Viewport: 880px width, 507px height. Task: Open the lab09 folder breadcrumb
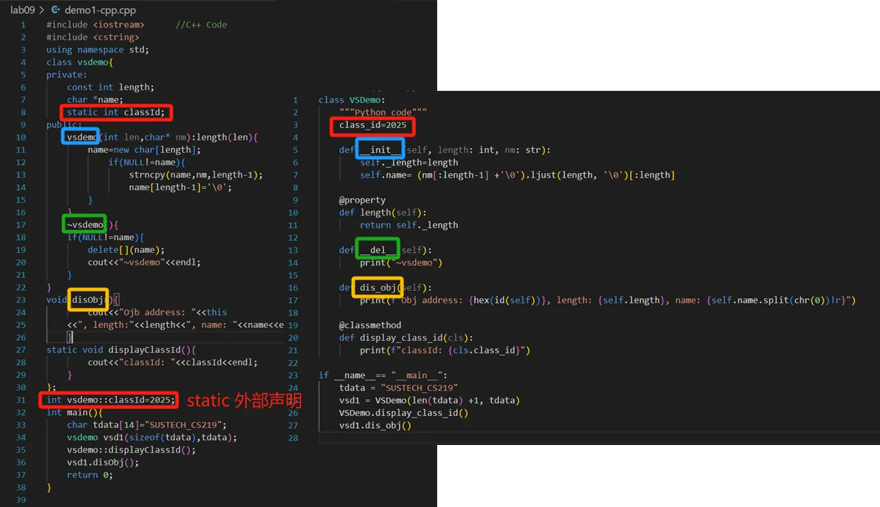coord(23,10)
